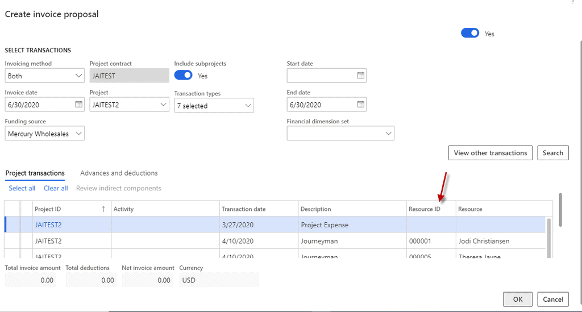Open the JAITEST2 project ID link

click(x=48, y=225)
